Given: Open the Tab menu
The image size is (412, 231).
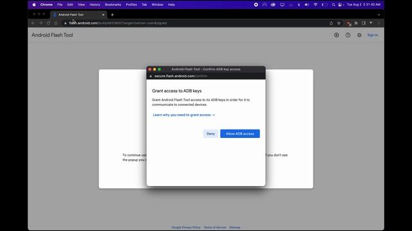Looking at the screenshot, I should pyautogui.click(x=144, y=4).
